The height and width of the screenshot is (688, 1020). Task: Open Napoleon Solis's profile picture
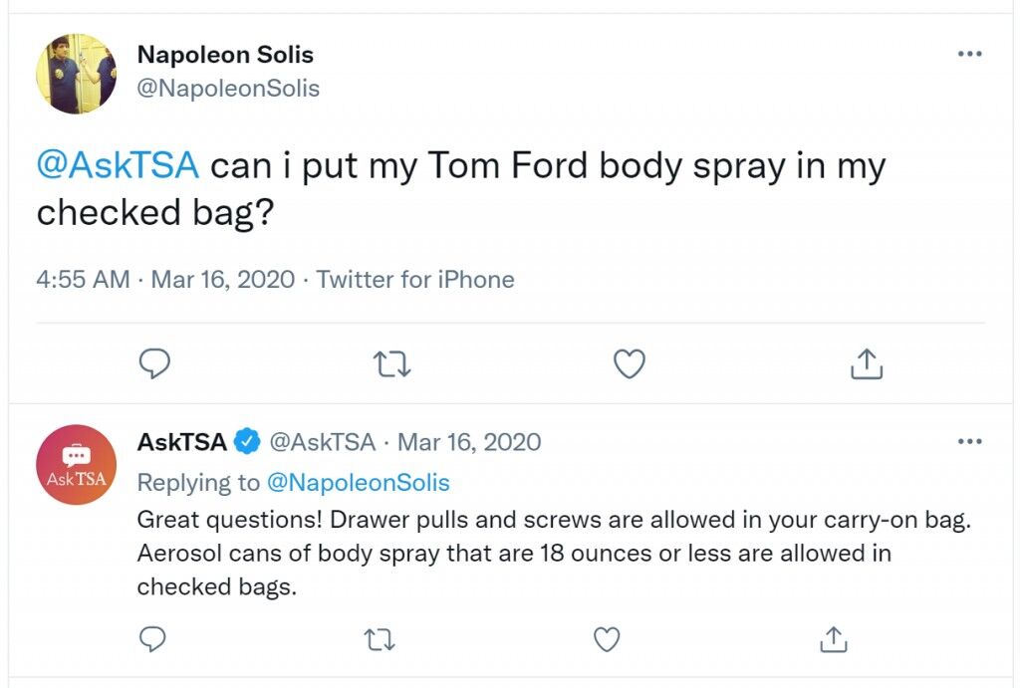coord(76,74)
